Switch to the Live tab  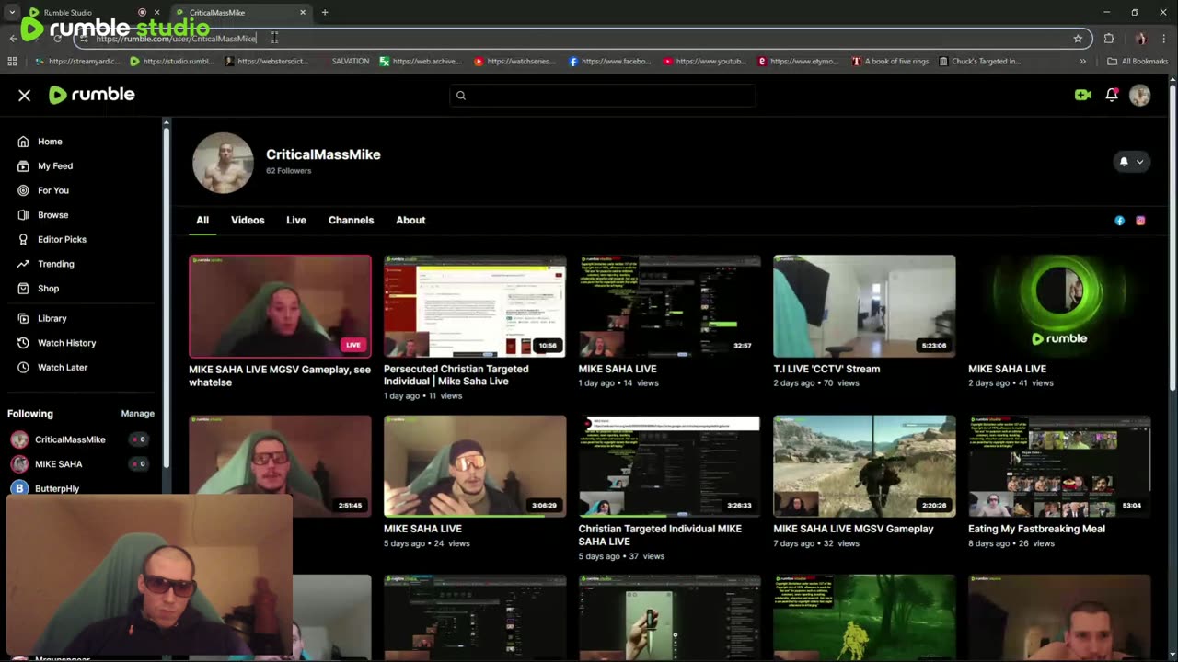point(296,221)
